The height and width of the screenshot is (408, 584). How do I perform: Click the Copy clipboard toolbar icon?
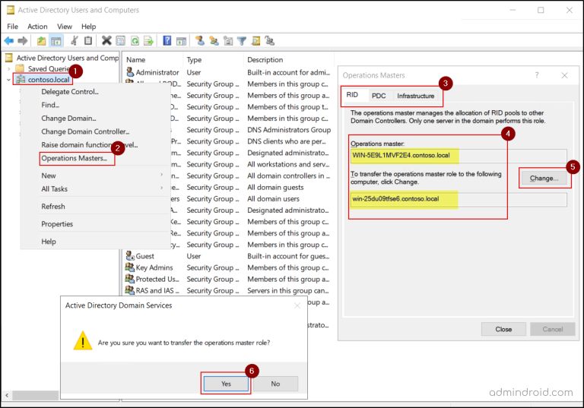coord(88,40)
